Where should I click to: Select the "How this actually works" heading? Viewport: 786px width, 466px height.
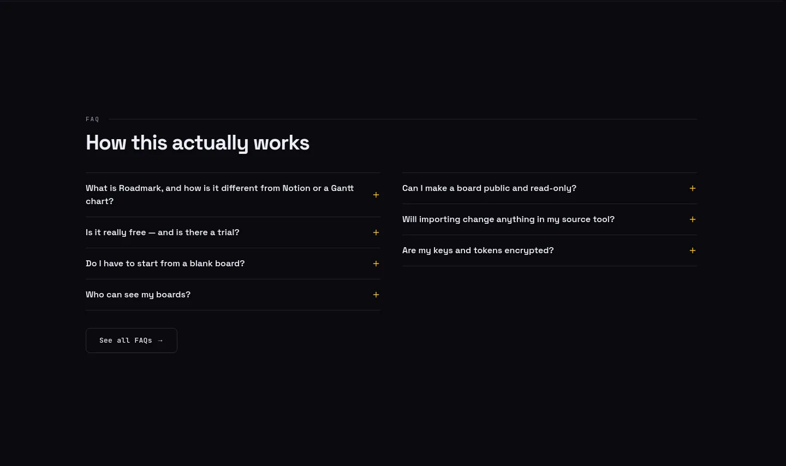[x=198, y=143]
